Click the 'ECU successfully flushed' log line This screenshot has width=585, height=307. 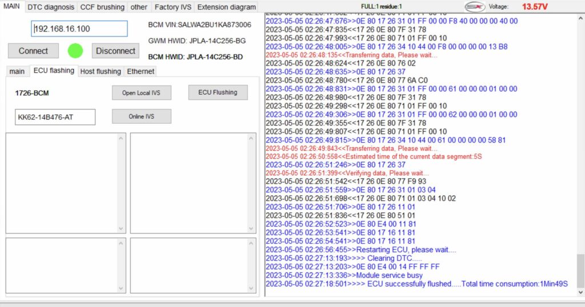tap(416, 284)
